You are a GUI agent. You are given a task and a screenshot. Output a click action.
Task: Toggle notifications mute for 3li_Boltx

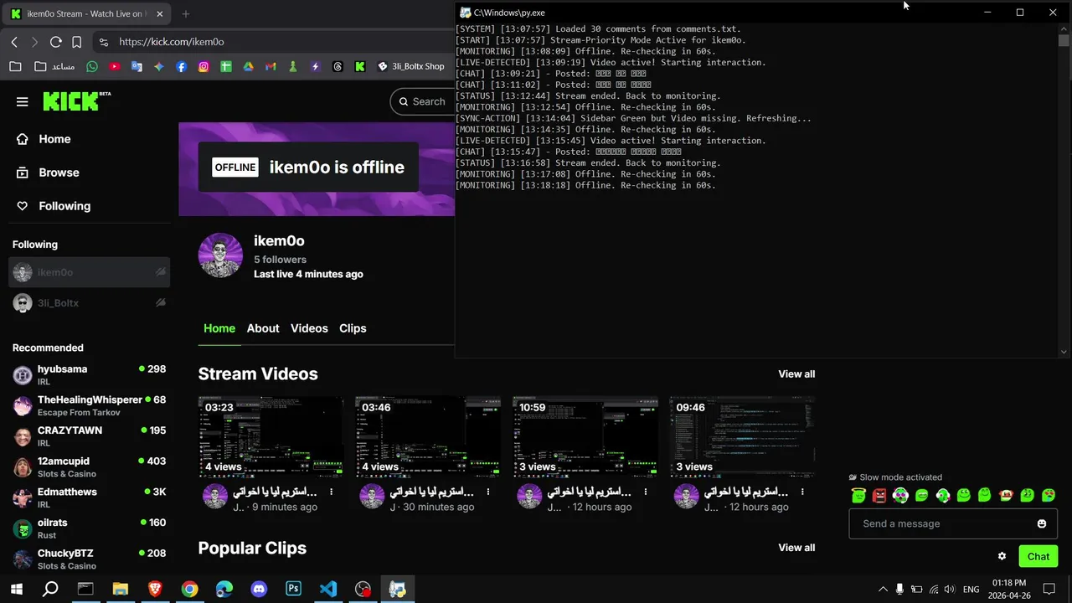point(161,302)
